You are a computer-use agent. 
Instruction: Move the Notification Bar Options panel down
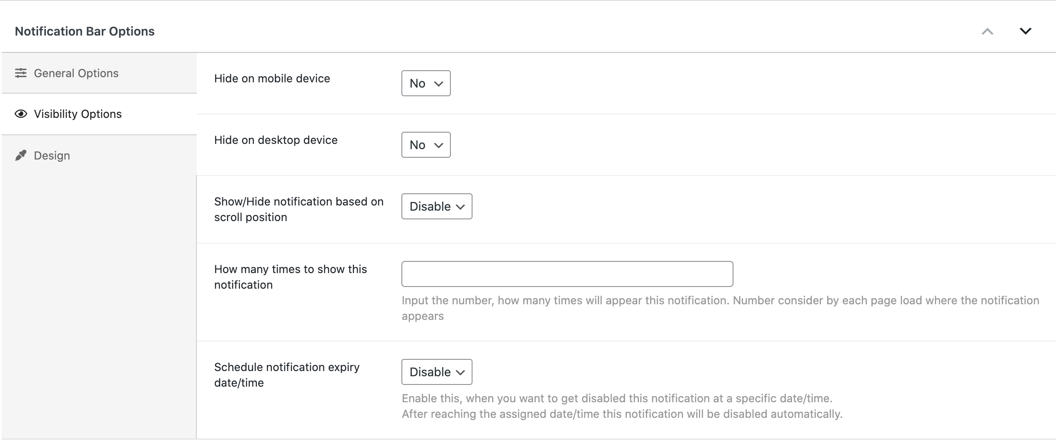point(1025,31)
